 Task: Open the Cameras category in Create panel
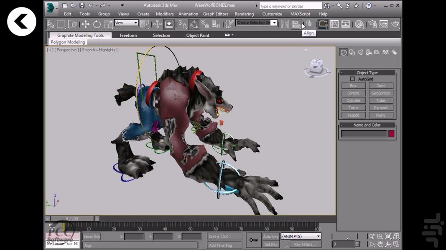(369, 52)
